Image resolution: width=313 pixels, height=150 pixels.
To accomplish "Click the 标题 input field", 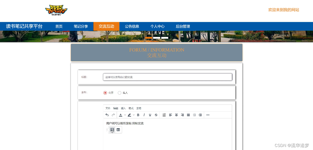I will (168, 77).
